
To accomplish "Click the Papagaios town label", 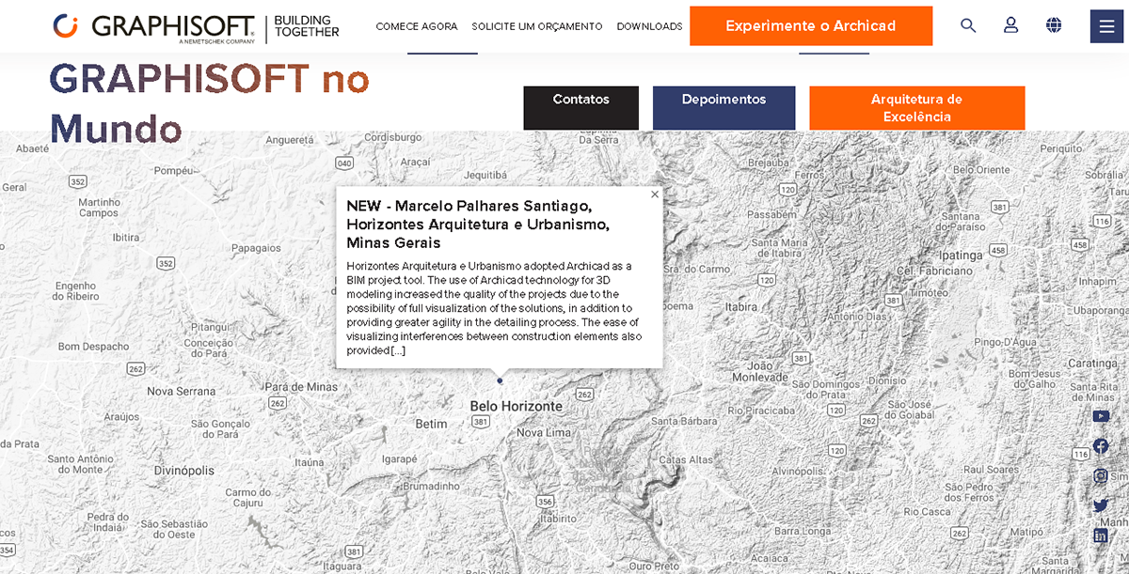I will coord(256,249).
